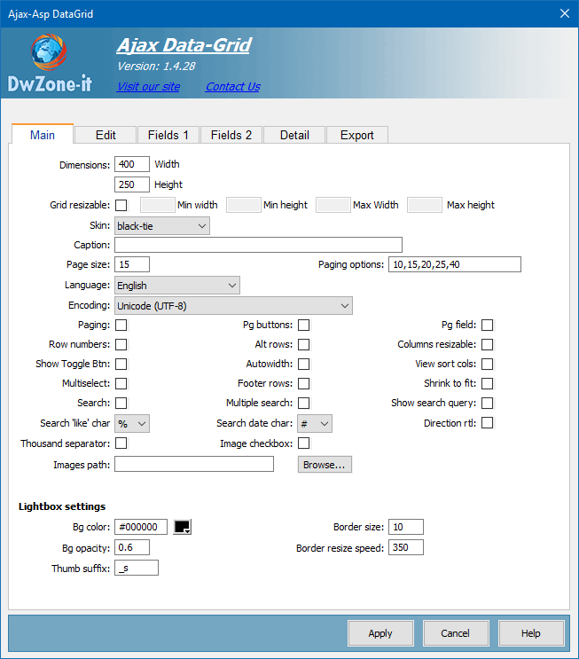This screenshot has height=659, width=579.
Task: Click the Min width field
Action: click(x=158, y=205)
